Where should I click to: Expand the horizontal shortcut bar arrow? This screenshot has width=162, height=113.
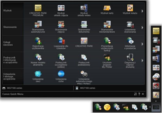click(x=150, y=107)
